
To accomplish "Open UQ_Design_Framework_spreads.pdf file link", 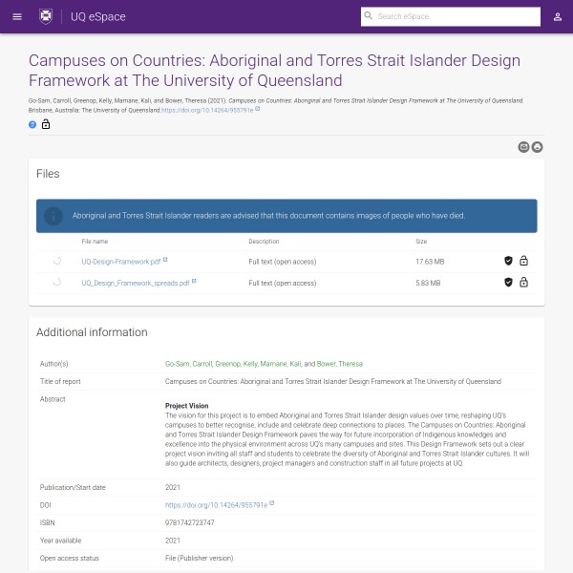I will [x=135, y=283].
